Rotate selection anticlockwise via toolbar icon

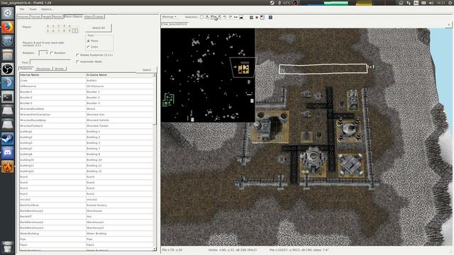tap(225, 17)
